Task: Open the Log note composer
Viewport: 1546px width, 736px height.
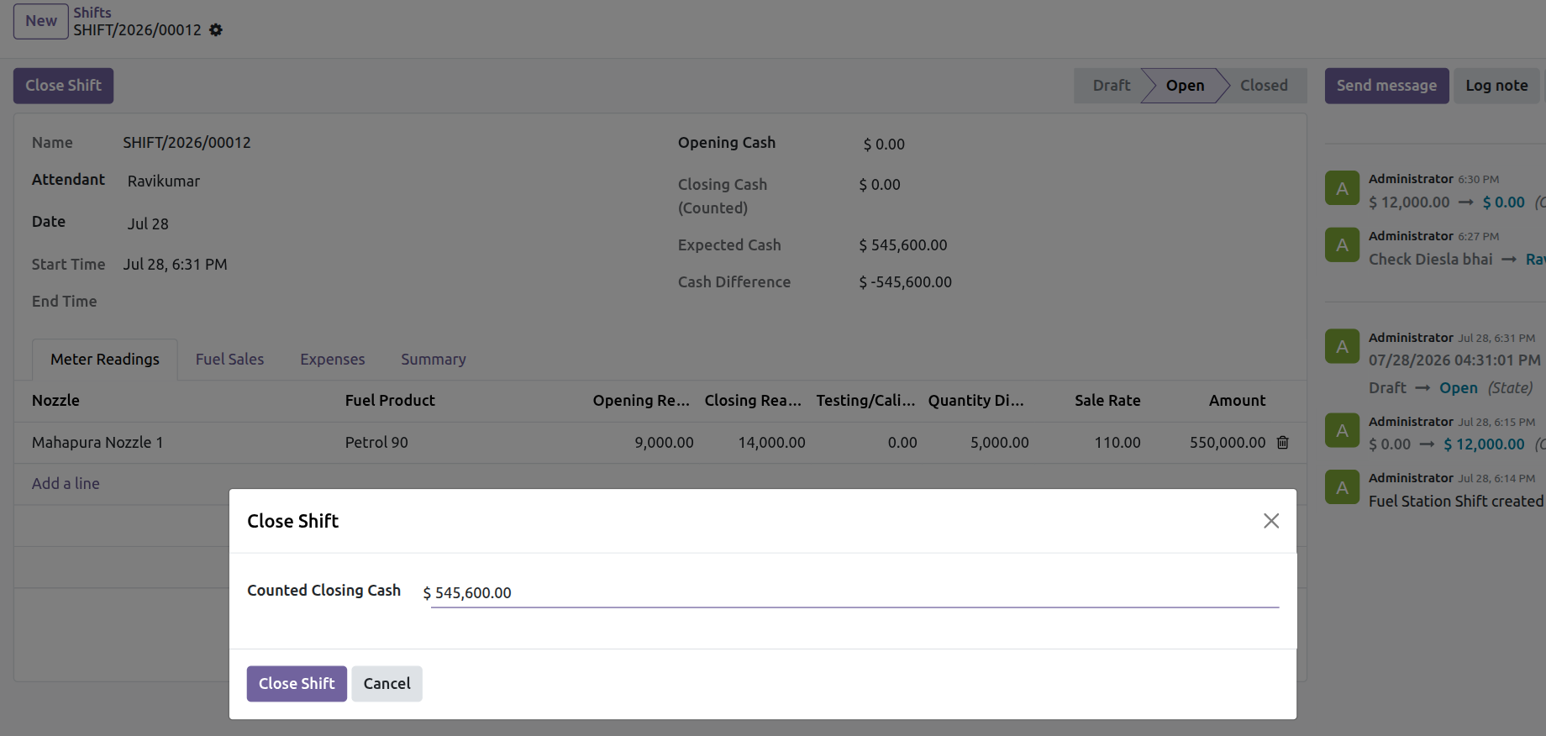Action: click(x=1496, y=86)
